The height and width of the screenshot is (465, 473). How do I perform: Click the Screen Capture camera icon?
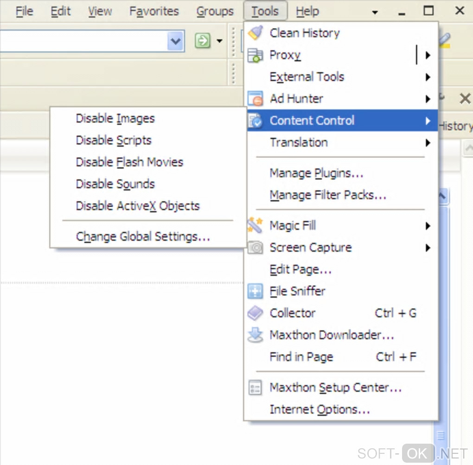[x=255, y=248]
